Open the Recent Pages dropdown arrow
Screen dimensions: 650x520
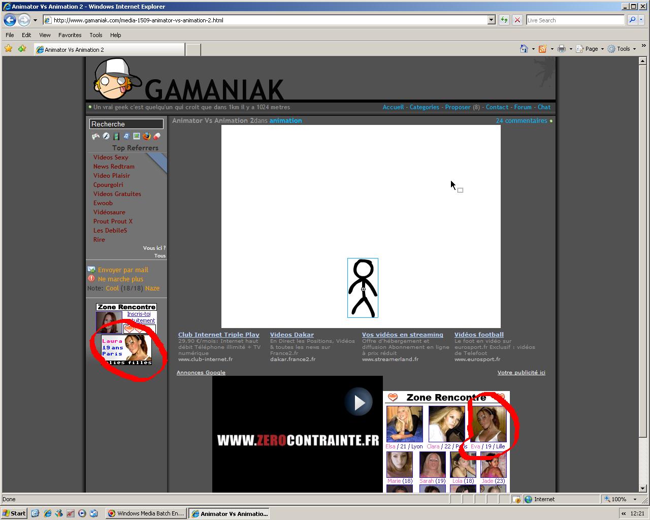[35, 20]
